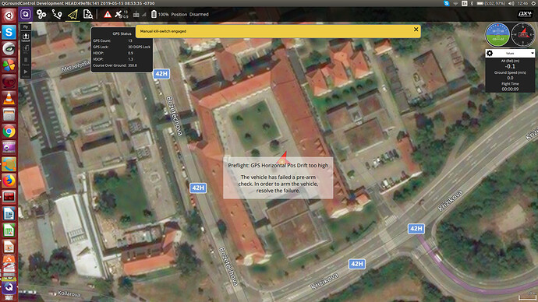Screen dimensions: 538x302
Task: Click the clock showing 12:46
Action: tap(523, 3)
